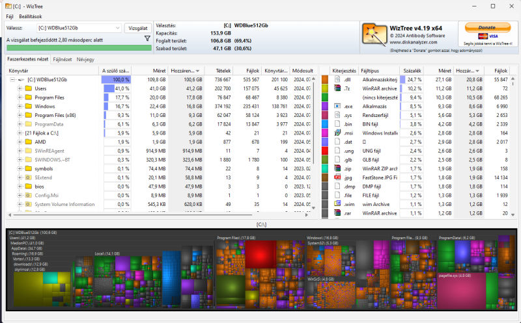This screenshot has width=521, height=323.
Task: Click the bios folder icon
Action: tap(29, 187)
